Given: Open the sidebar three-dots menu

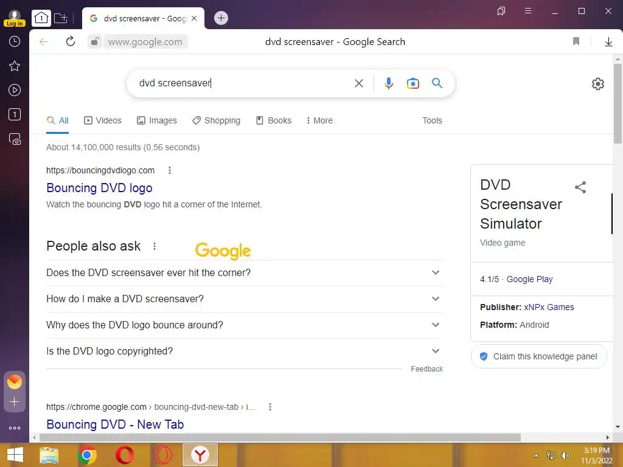Looking at the screenshot, I should coord(15,428).
